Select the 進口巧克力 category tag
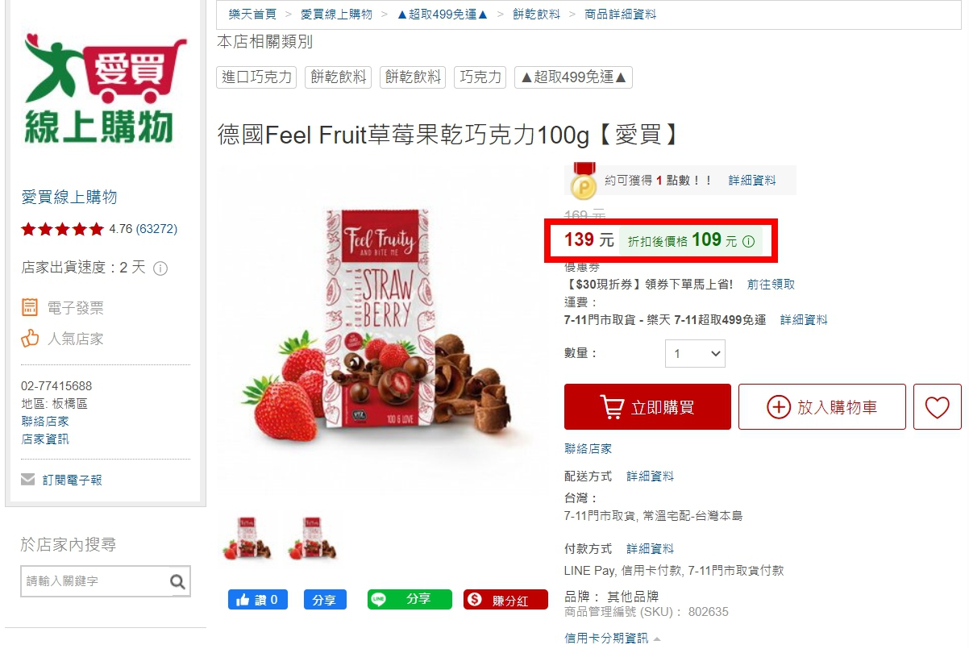 (x=257, y=77)
